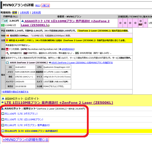This screenshot has height=144, width=152.
Task: Click the red warning icon in 注意 row
Action: click(x=7, y=40)
